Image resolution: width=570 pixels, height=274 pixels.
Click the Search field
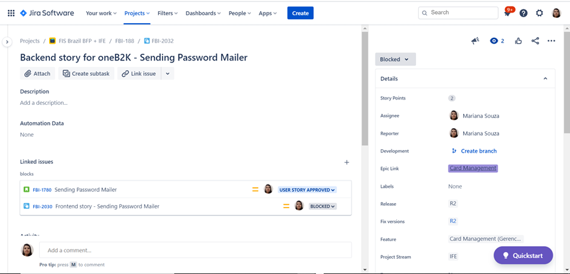pyautogui.click(x=458, y=13)
